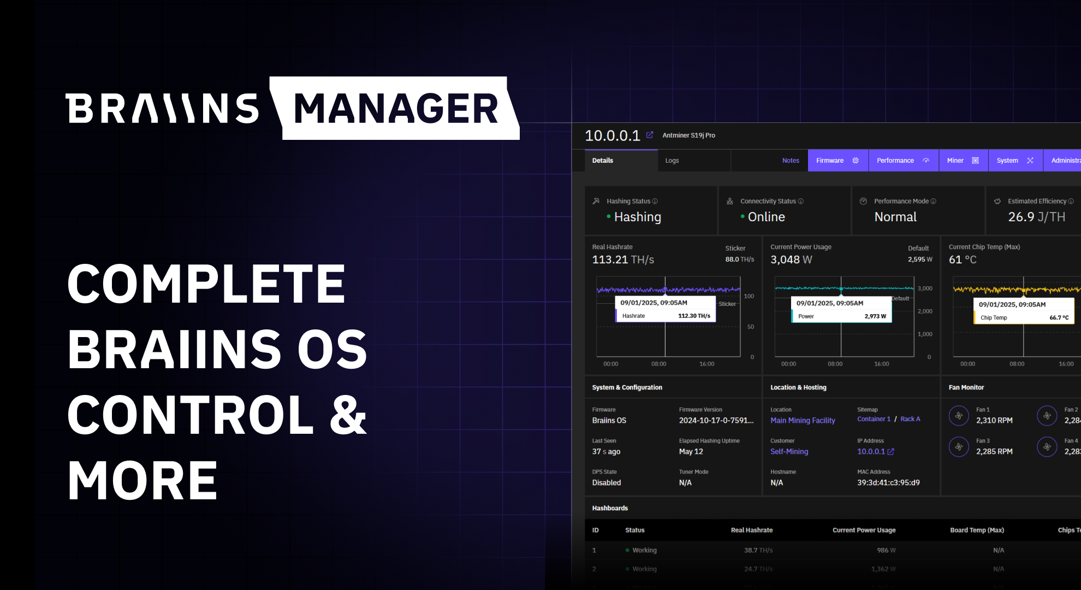
Task: Click the Real Hashrate chart
Action: coord(668,317)
